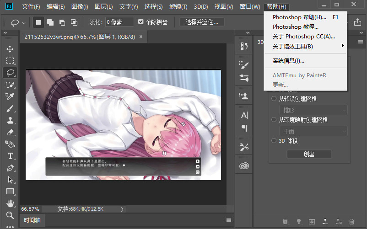This screenshot has height=229, width=367.
Task: Click the 羽化 feather value field
Action: coord(119,22)
